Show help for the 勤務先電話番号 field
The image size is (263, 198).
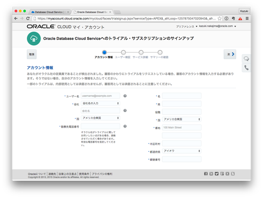[125, 126]
